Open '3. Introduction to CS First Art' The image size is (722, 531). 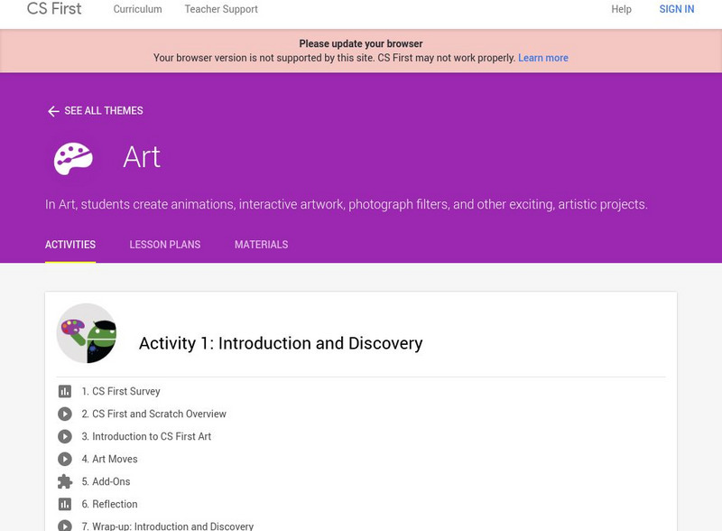[146, 436]
